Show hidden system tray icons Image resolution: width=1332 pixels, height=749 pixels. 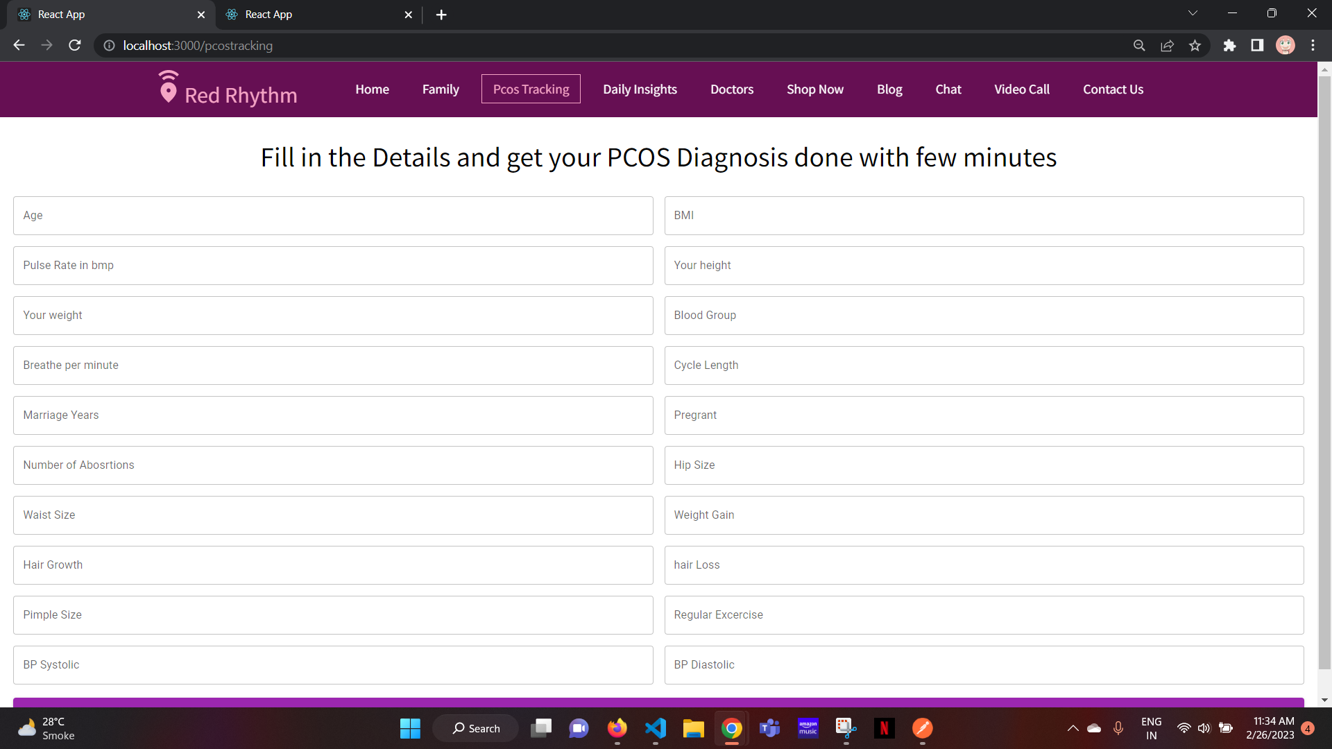[x=1073, y=728]
